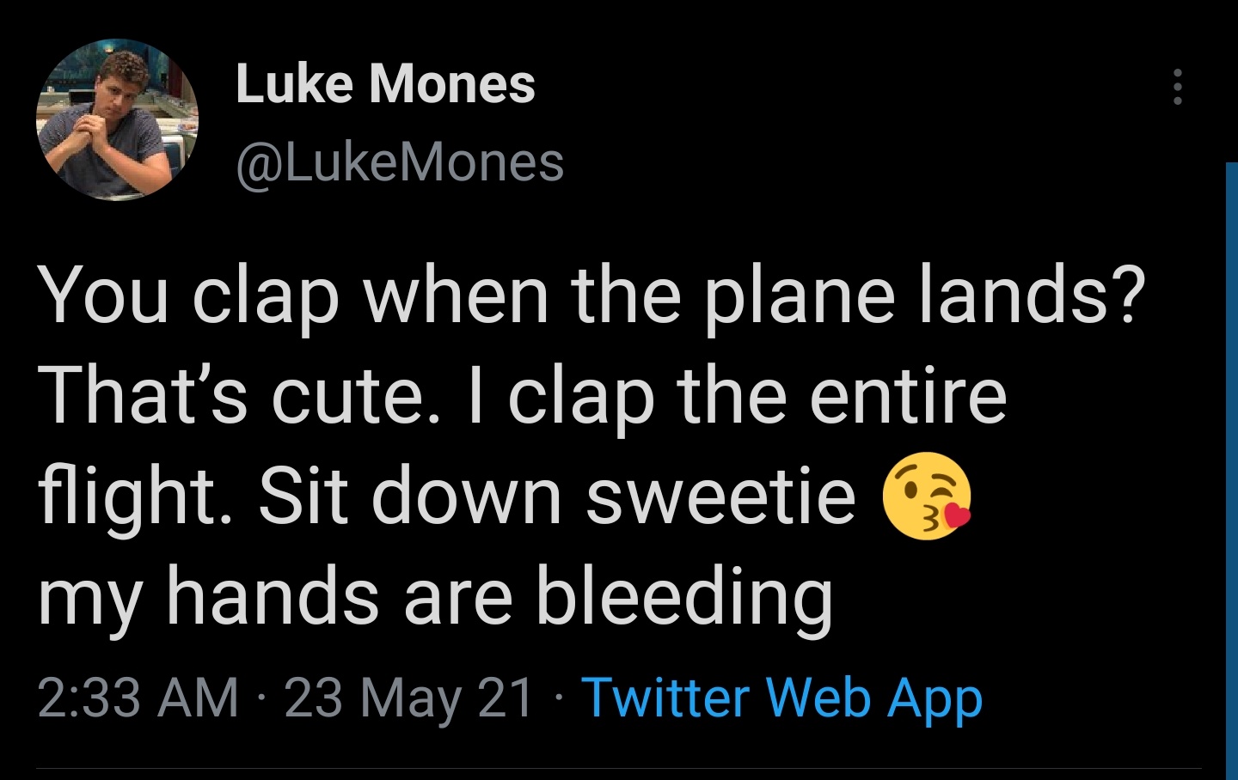
Task: Open the Twitter Web App source link
Action: (781, 697)
